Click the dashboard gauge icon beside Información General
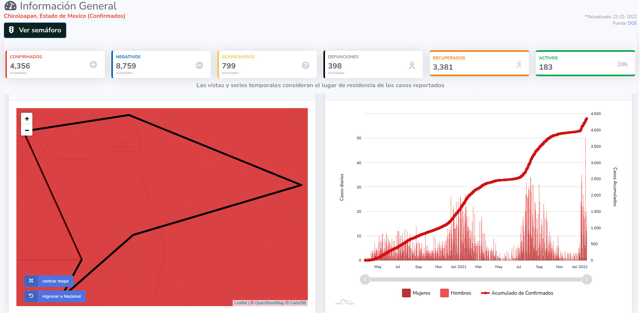This screenshot has width=640, height=313. [x=10, y=6]
